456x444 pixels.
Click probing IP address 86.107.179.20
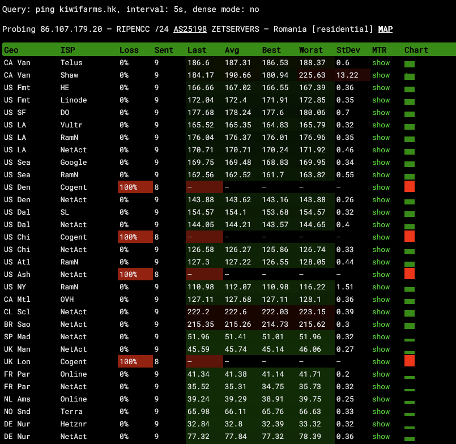pyautogui.click(x=71, y=29)
